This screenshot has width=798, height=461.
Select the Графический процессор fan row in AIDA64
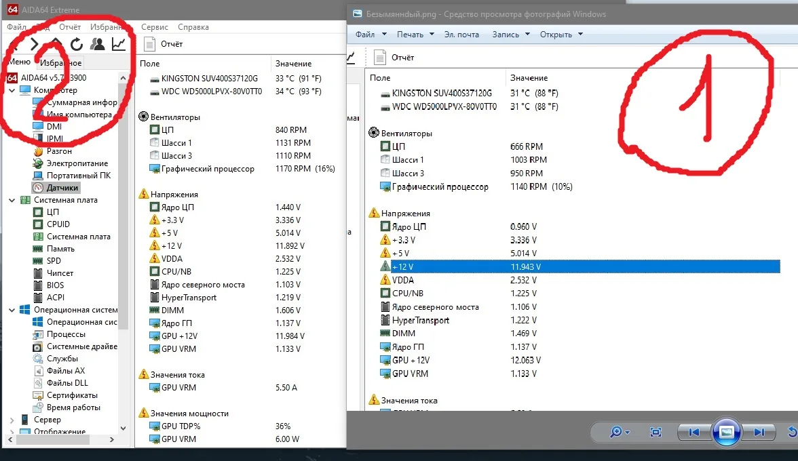click(x=208, y=169)
